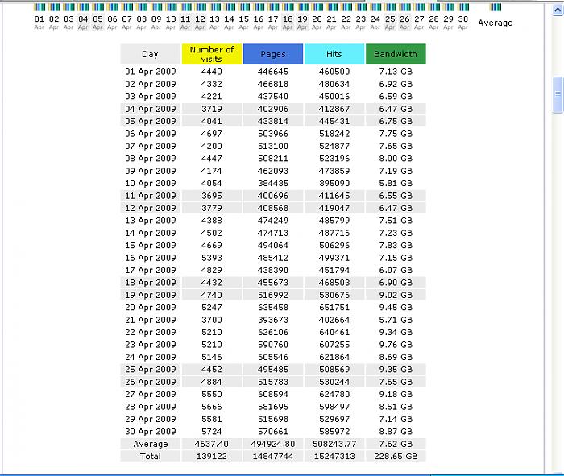The width and height of the screenshot is (564, 476).
Task: Click pages value 494064 for 15 Apr
Action: coord(273,245)
